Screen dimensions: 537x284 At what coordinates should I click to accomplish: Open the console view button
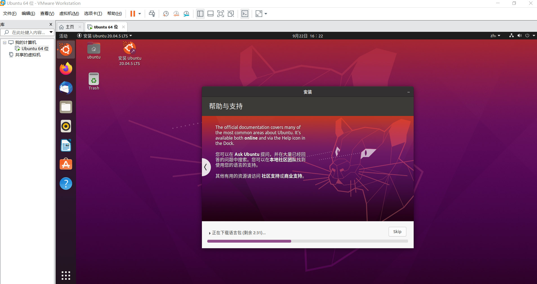pyautogui.click(x=245, y=14)
